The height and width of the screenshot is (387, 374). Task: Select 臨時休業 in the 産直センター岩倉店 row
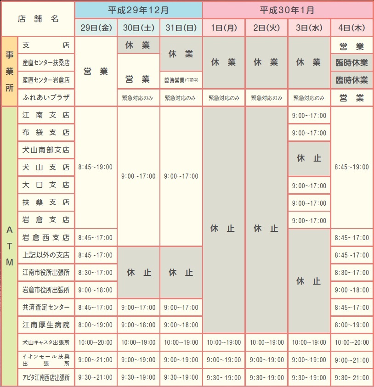(352, 80)
